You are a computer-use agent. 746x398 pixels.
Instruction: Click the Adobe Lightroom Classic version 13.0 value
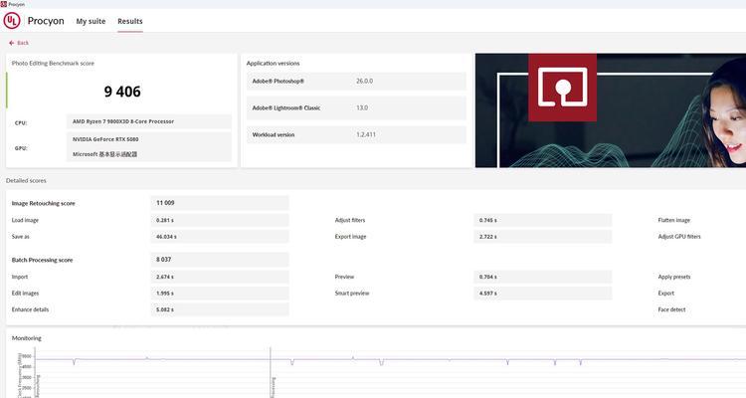click(x=362, y=108)
